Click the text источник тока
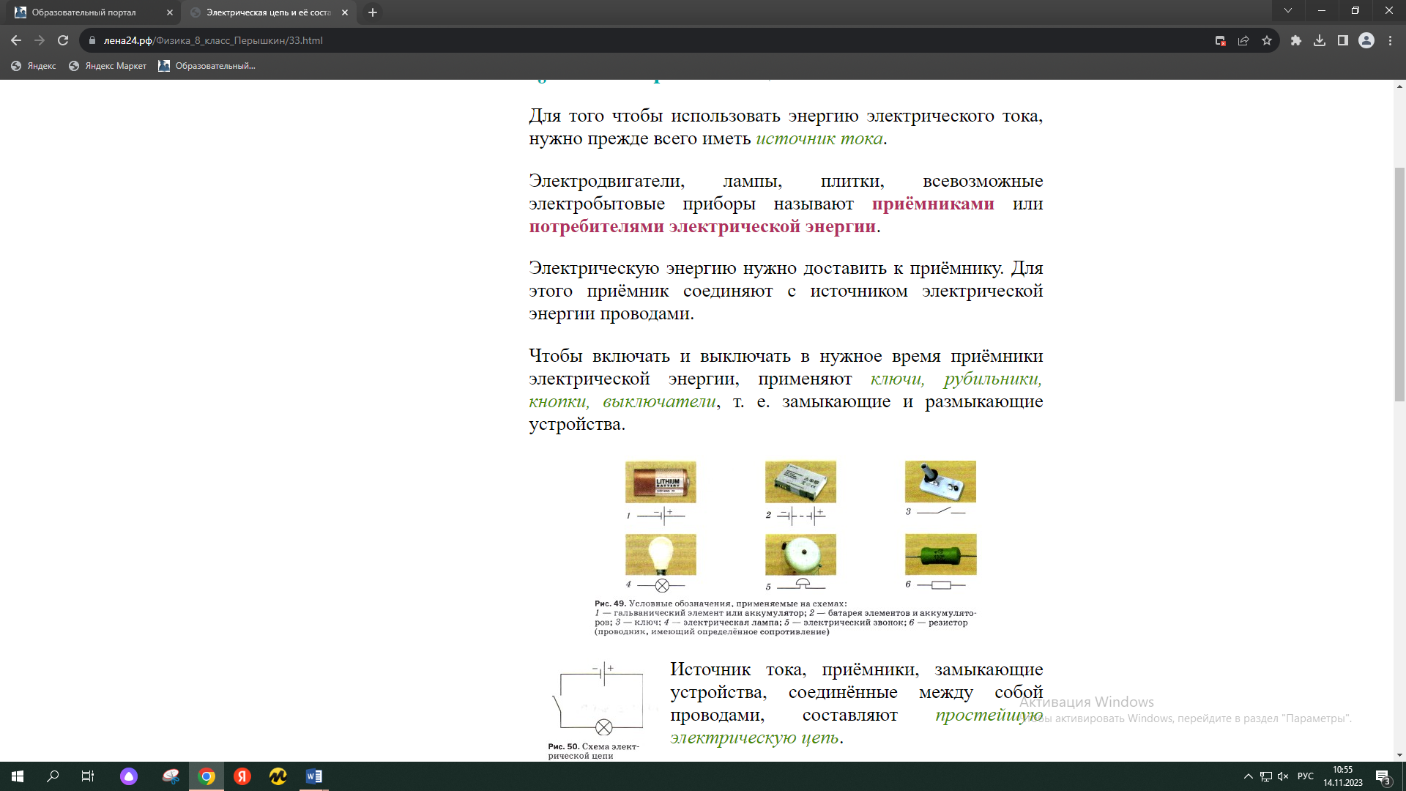This screenshot has height=791, width=1406. pos(819,138)
